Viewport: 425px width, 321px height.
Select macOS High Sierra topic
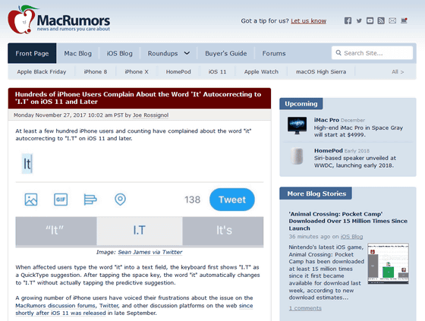coord(321,72)
